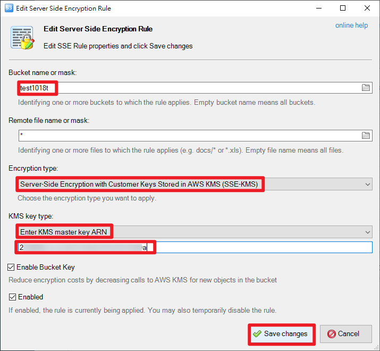Screen dimensions: 380x351
Task: Focus the Bucket name or mask field
Action: [x=196, y=88]
